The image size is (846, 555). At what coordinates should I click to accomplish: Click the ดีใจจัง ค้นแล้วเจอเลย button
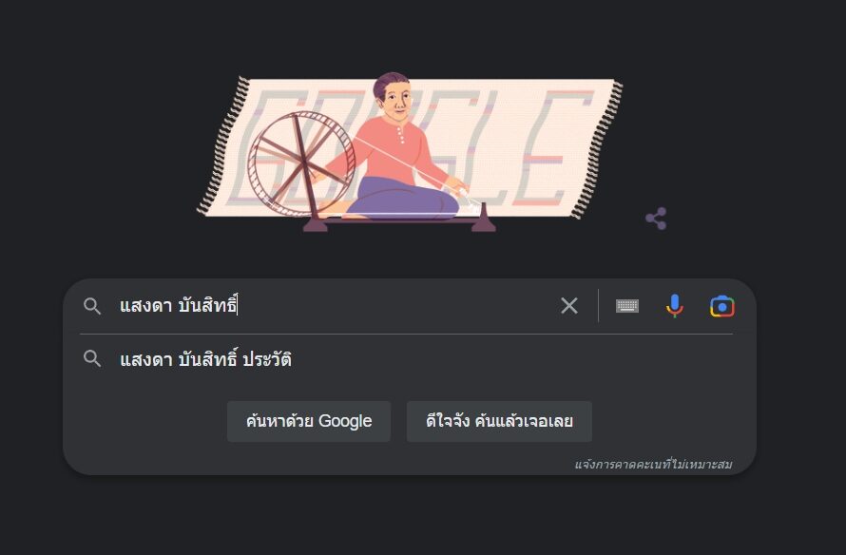point(499,421)
